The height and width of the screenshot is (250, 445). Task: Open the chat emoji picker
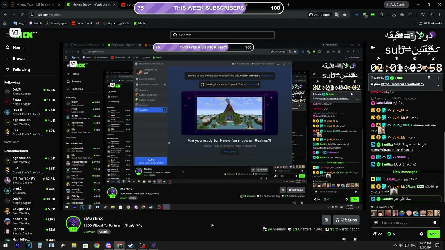pos(435,223)
